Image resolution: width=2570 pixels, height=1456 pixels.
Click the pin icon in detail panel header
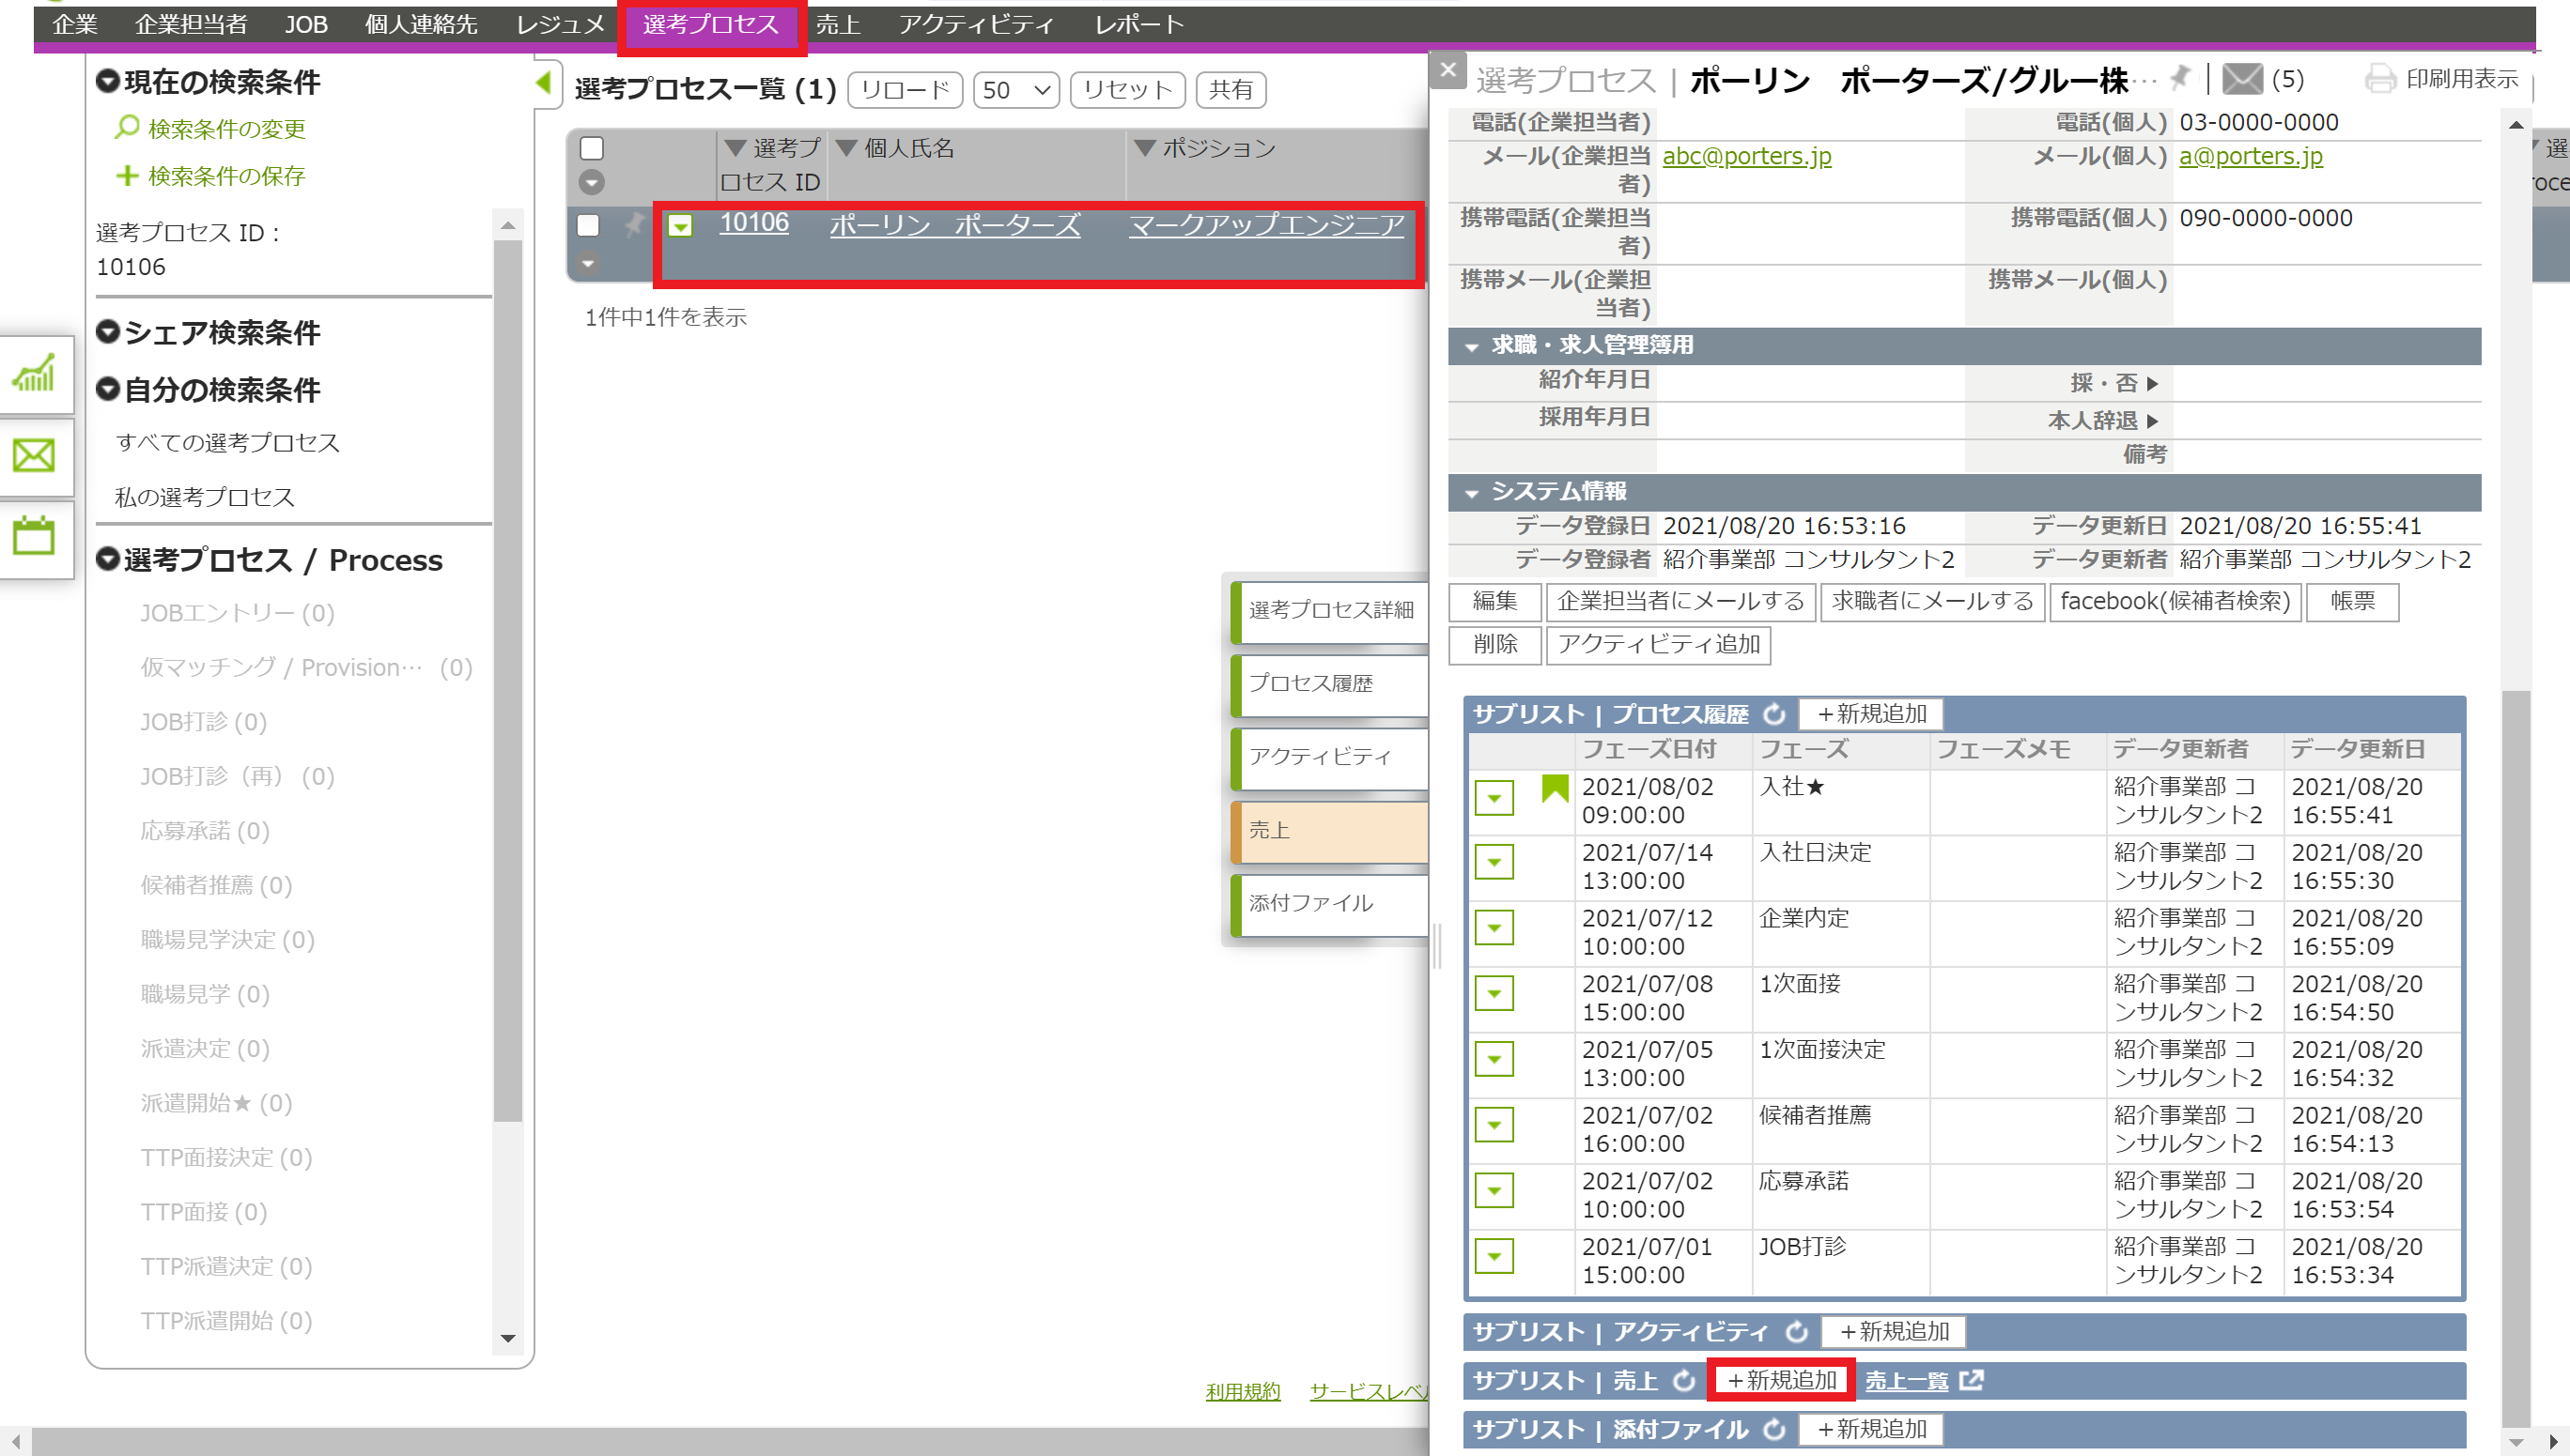coord(2181,77)
